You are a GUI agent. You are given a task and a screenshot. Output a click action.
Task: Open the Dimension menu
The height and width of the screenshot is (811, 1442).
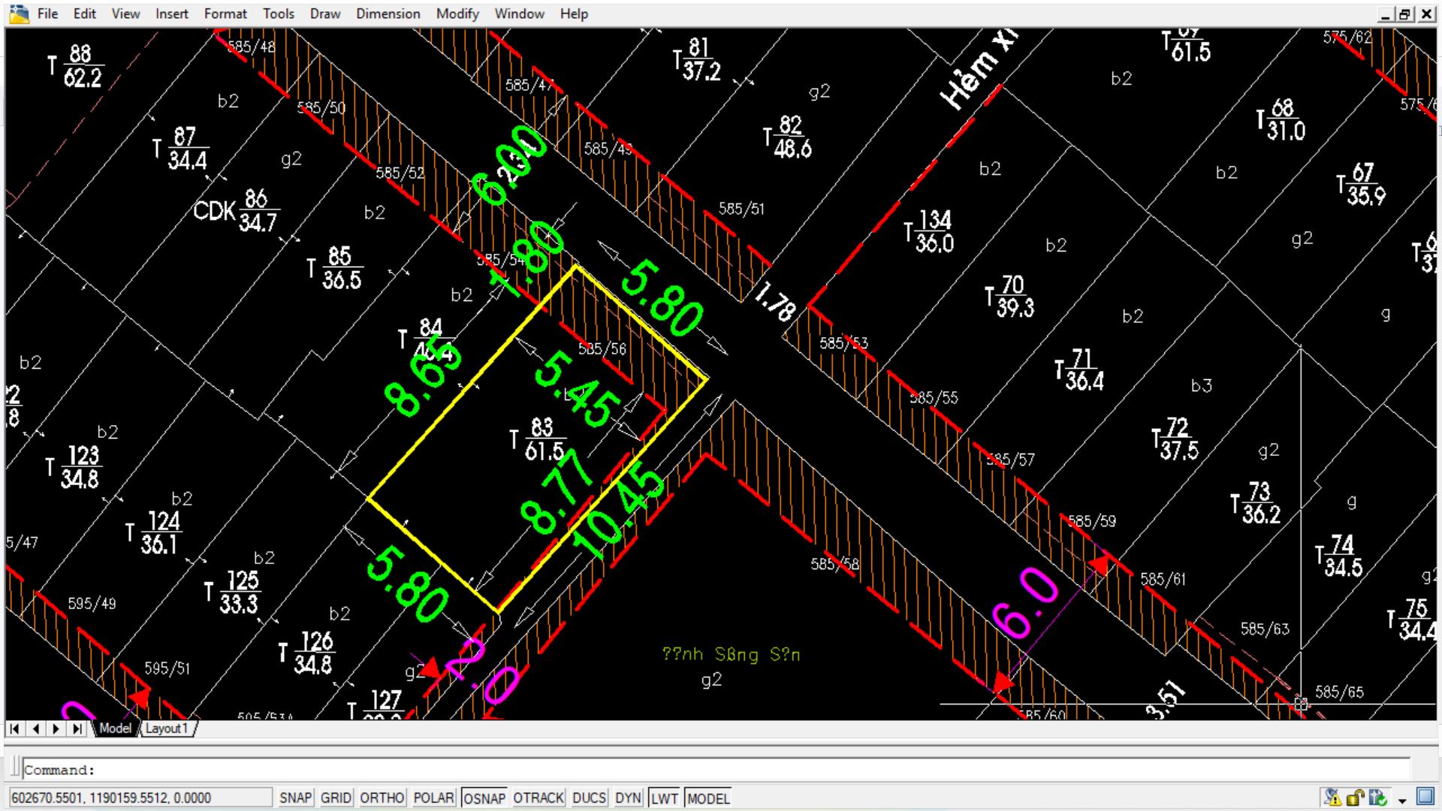pyautogui.click(x=388, y=14)
